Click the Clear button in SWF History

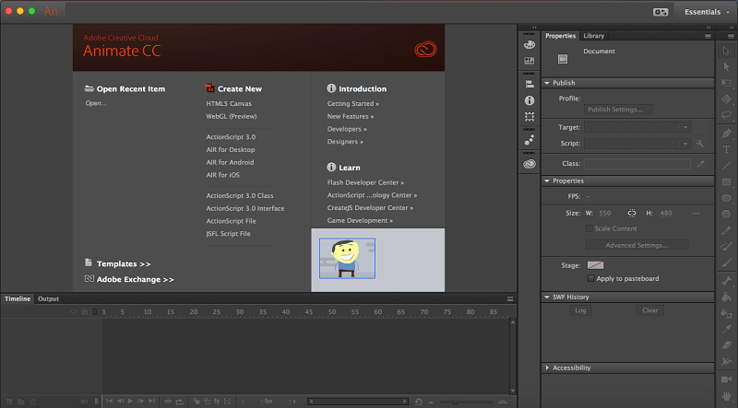pyautogui.click(x=650, y=310)
